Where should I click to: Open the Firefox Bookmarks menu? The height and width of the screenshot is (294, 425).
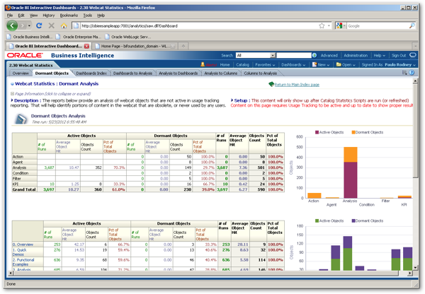pyautogui.click(x=69, y=16)
